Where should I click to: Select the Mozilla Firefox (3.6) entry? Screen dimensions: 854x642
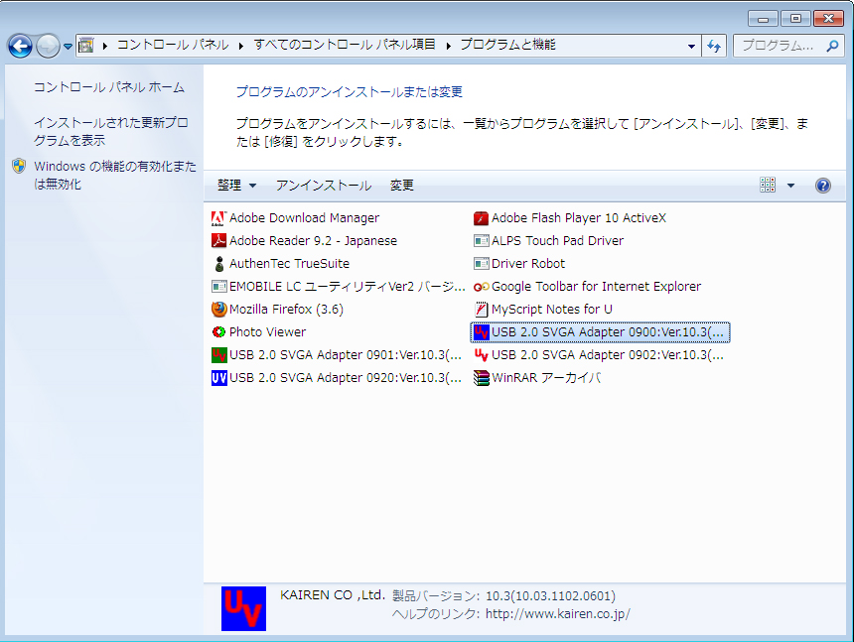pos(277,309)
